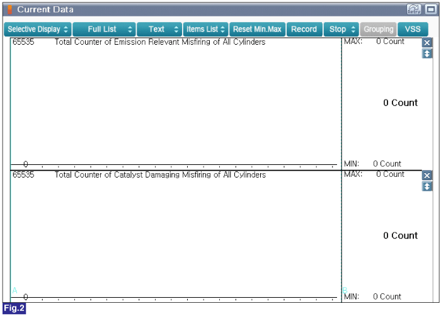Screen dimensions: 441x316
Task: Click the grayed Grouping button
Action: click(378, 29)
